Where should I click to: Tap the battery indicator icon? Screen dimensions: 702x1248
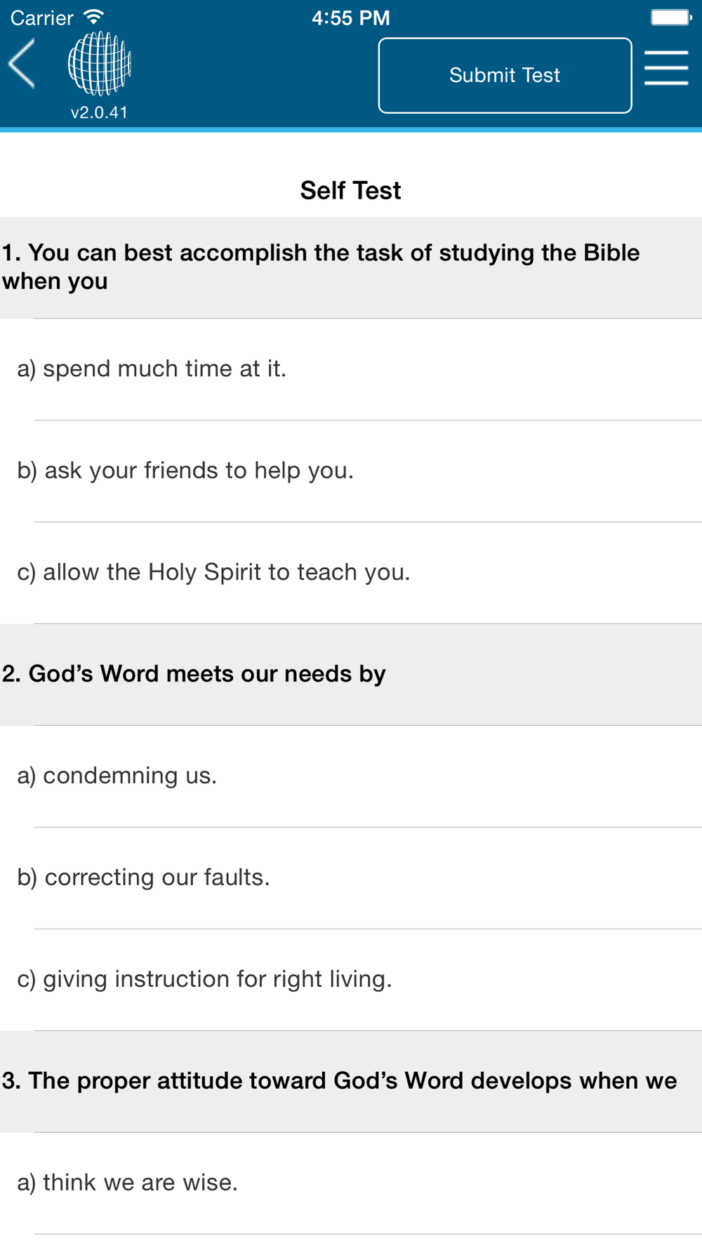tap(670, 17)
